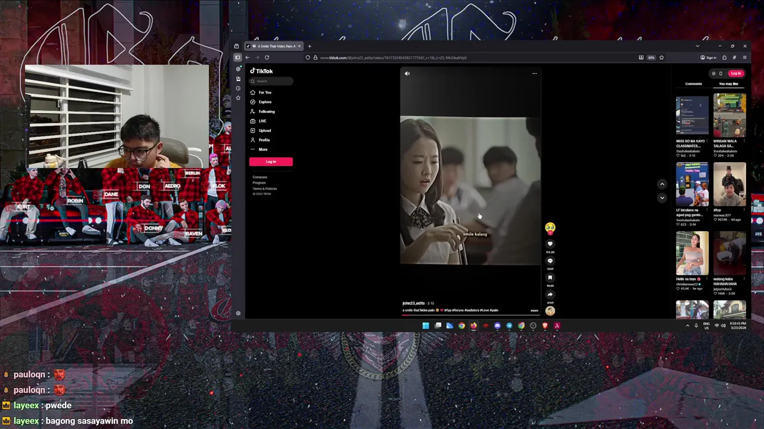Open the sound disc icon below share

550,310
